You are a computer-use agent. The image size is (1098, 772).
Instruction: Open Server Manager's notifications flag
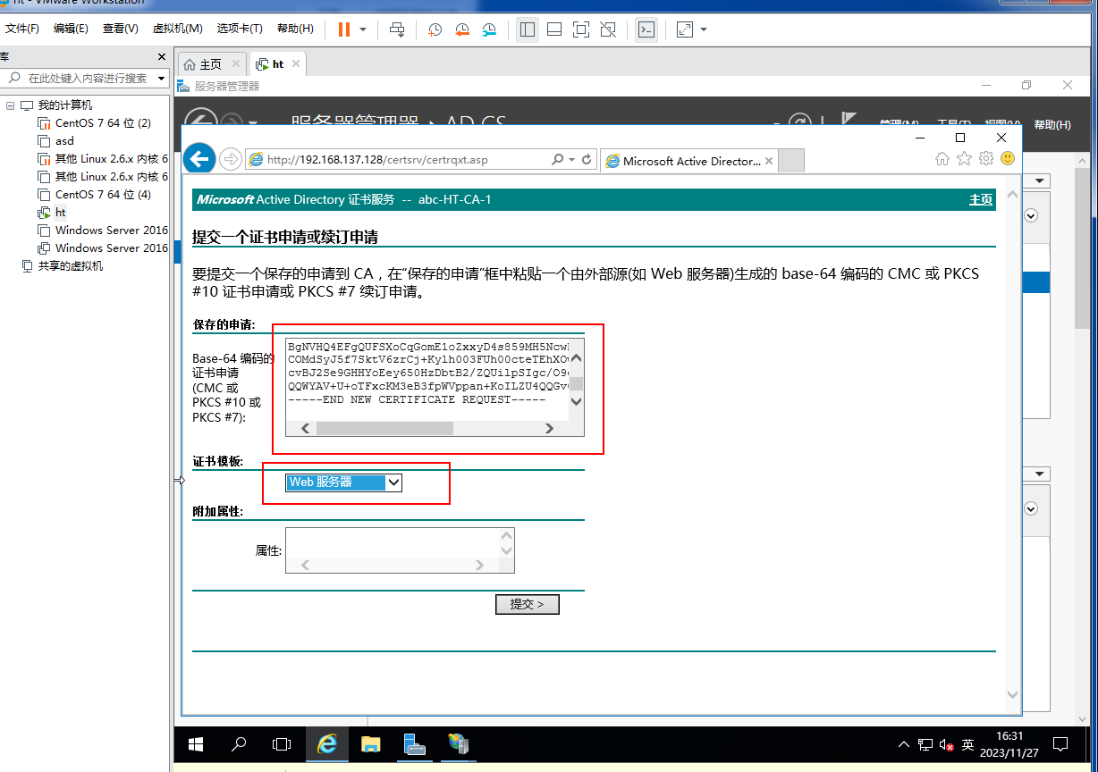click(849, 121)
